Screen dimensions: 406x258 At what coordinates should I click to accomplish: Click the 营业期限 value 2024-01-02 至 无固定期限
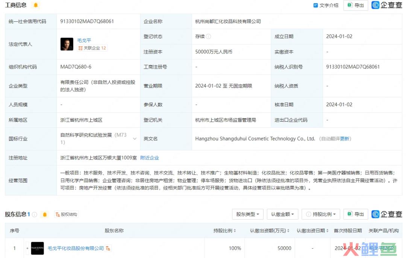(x=224, y=86)
